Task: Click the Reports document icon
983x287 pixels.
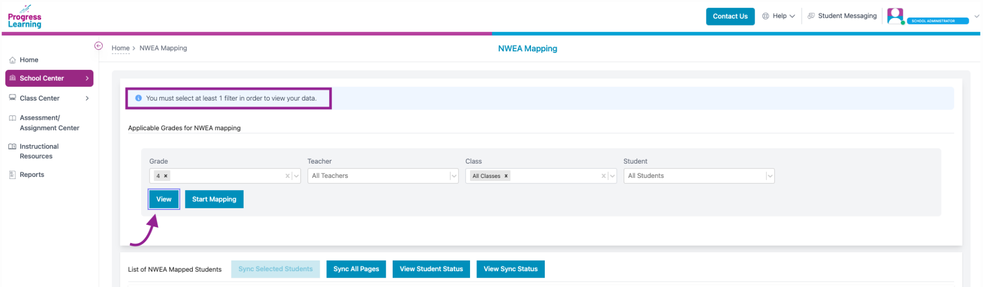Action: click(x=13, y=175)
